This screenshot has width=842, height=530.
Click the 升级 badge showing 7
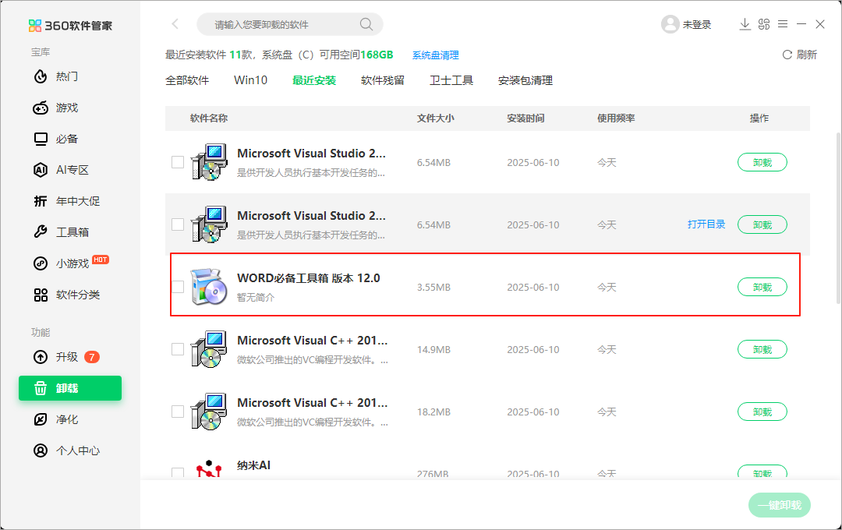[92, 357]
